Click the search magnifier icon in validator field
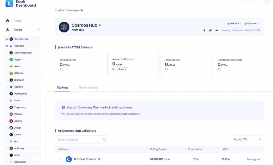Screen dimensions: 273x165 point(104,139)
